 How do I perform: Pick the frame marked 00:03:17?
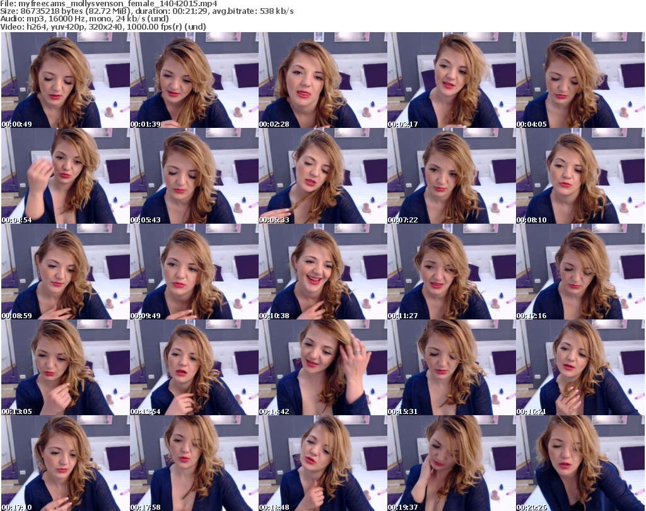point(452,80)
